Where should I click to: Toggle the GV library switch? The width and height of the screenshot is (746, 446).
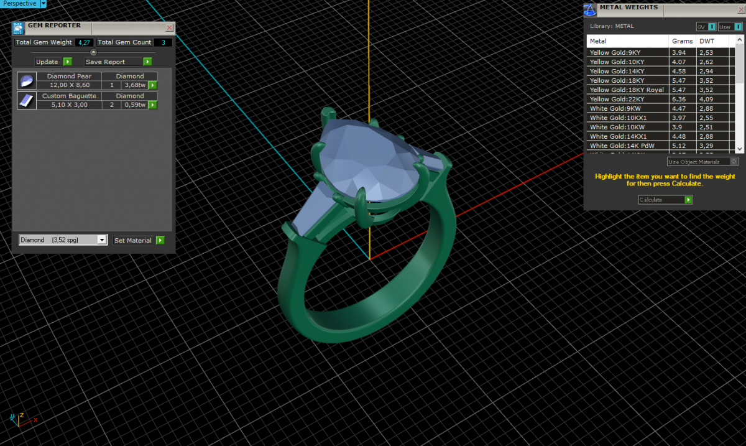[x=711, y=27]
